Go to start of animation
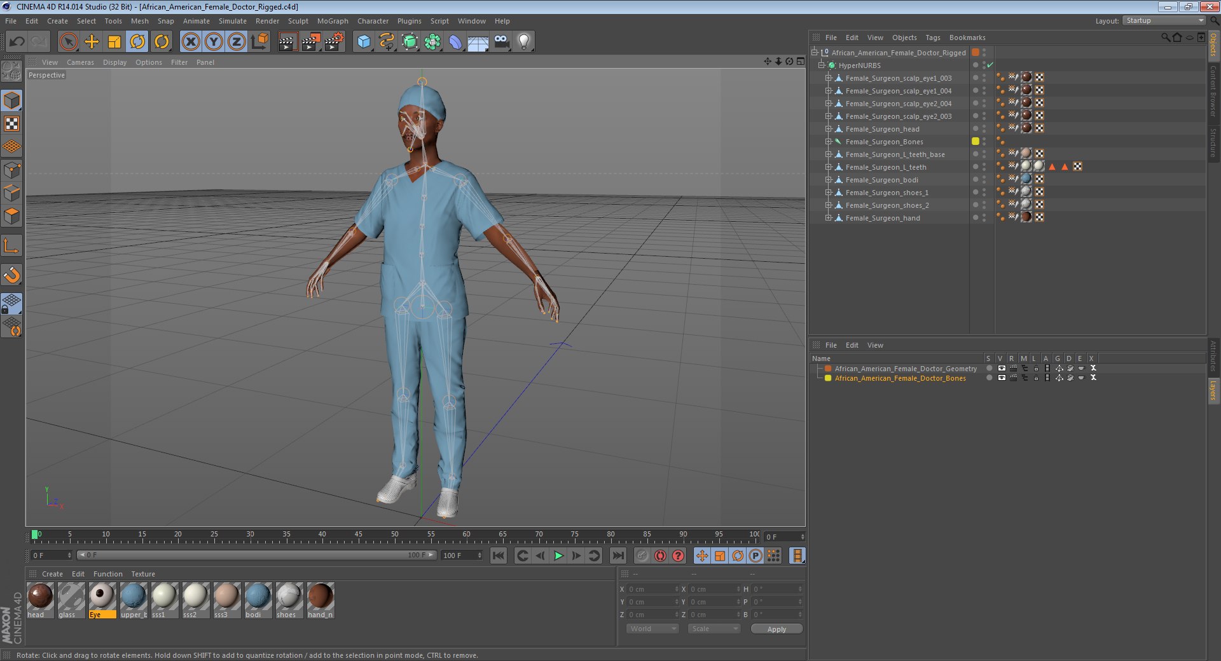Viewport: 1221px width, 661px height. 499,556
